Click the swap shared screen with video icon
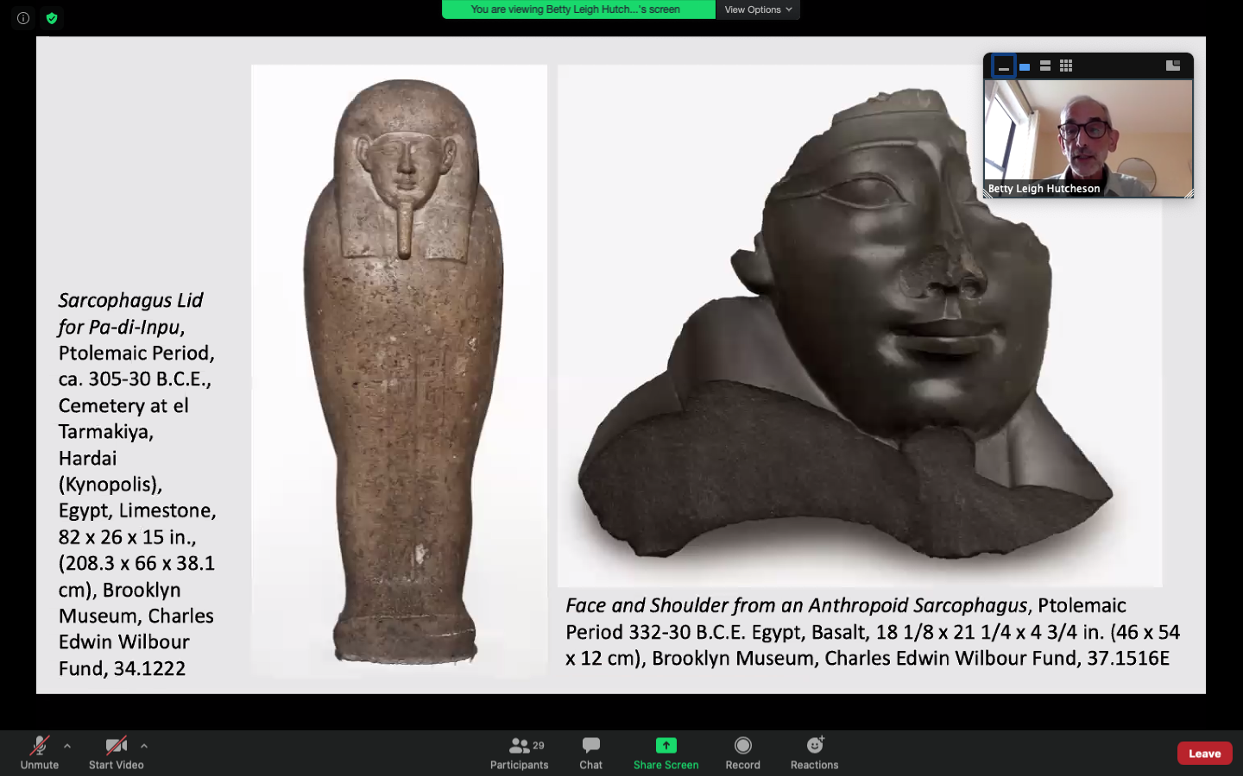Screen dimensions: 1243x776 [1172, 66]
